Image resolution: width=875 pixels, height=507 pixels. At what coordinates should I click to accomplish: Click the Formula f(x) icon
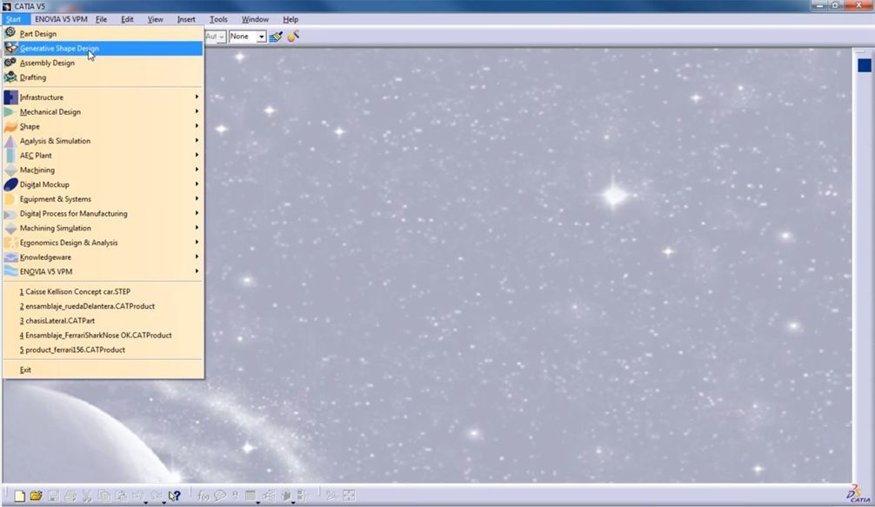[x=204, y=496]
